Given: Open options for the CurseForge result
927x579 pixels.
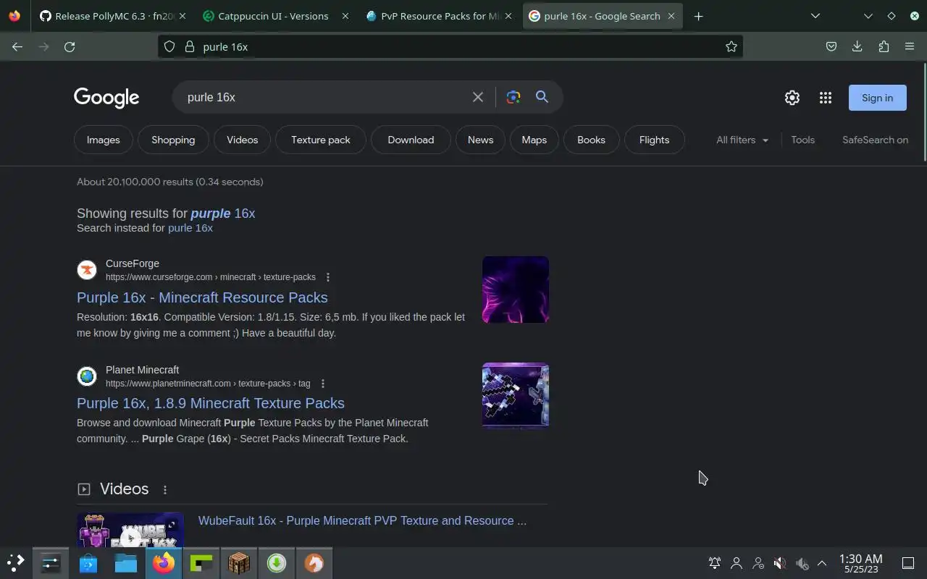Looking at the screenshot, I should pyautogui.click(x=328, y=277).
